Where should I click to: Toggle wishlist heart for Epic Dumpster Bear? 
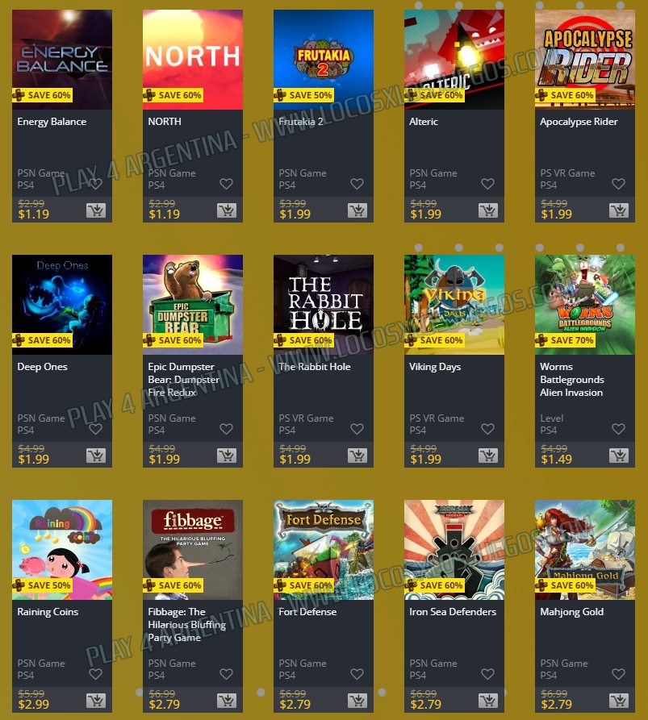(x=226, y=429)
